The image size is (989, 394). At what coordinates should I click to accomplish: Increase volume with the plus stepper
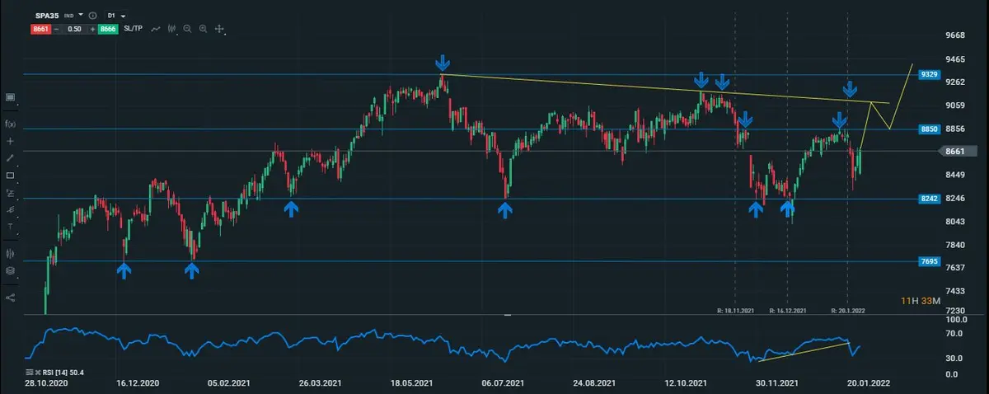click(x=91, y=29)
